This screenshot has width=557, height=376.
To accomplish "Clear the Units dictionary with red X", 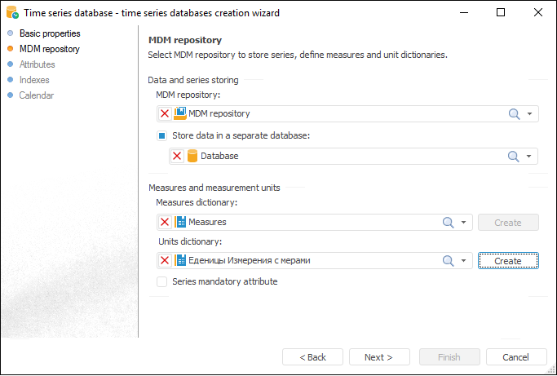I will (x=165, y=261).
